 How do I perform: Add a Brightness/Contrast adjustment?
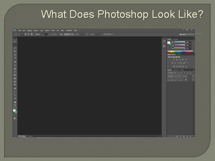tap(174, 60)
